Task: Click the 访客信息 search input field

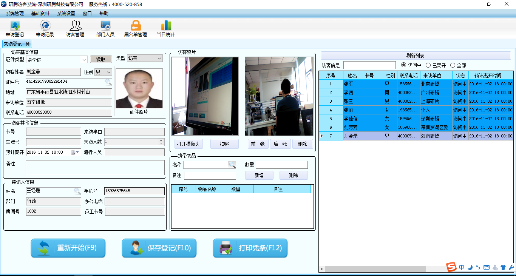Action: (369, 65)
